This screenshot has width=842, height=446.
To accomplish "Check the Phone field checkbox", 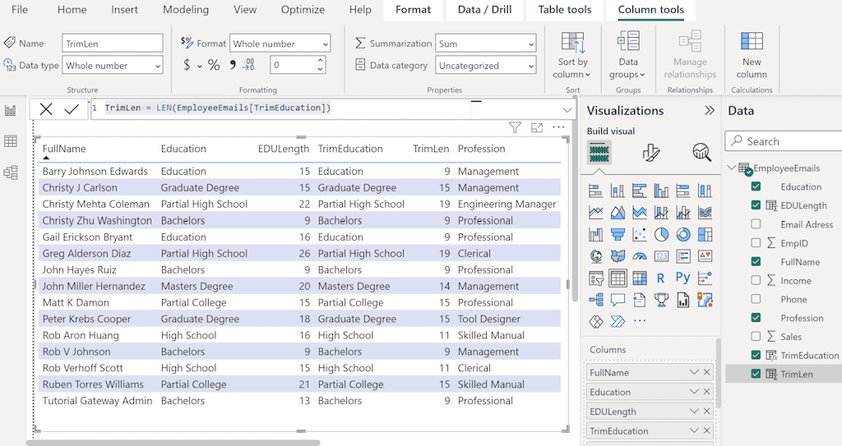I will 756,300.
